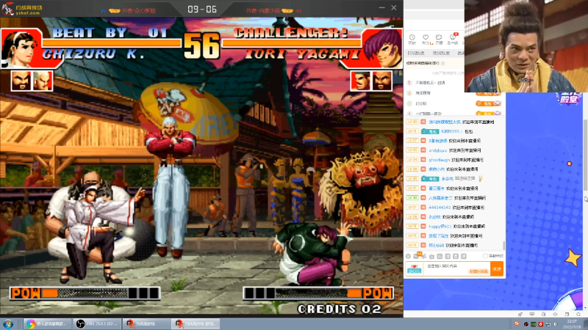Switch to the third taskbar game platform item
Viewport: 588px width, 330px height.
point(146,323)
